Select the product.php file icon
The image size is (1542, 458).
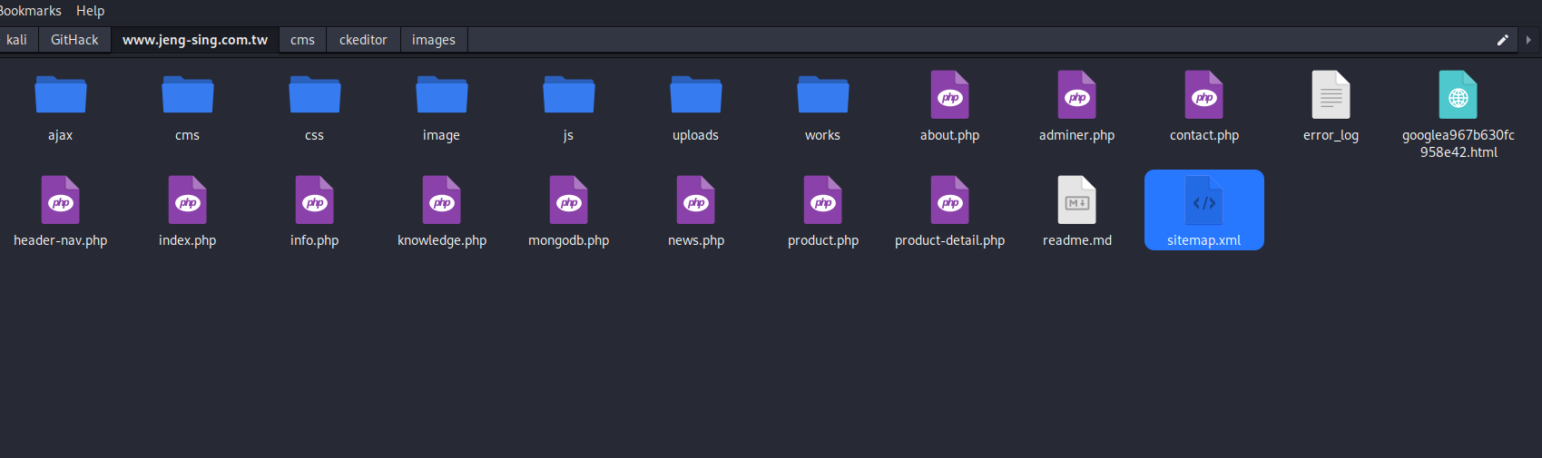[823, 200]
